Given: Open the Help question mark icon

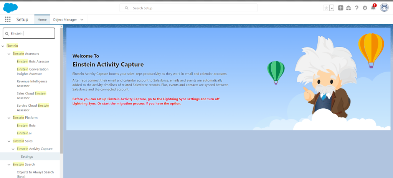Looking at the screenshot, I should (357, 8).
